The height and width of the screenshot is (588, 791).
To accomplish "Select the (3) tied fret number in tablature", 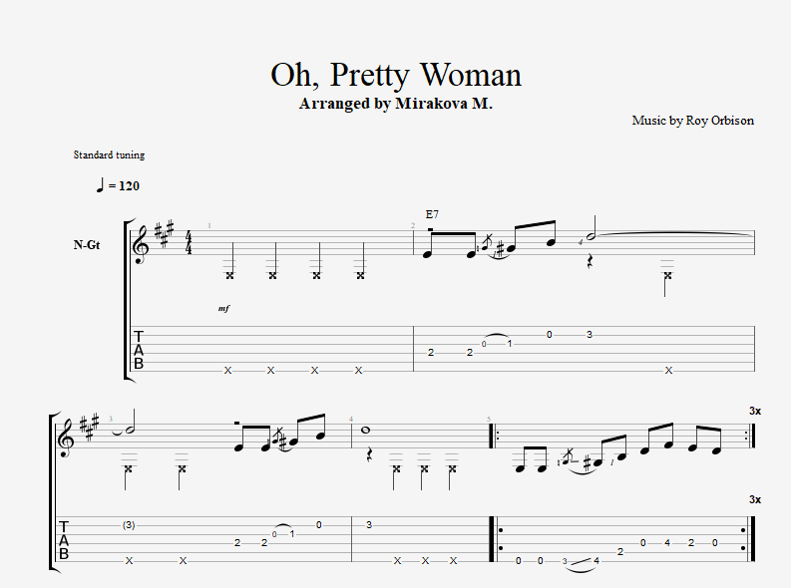I will (x=129, y=524).
